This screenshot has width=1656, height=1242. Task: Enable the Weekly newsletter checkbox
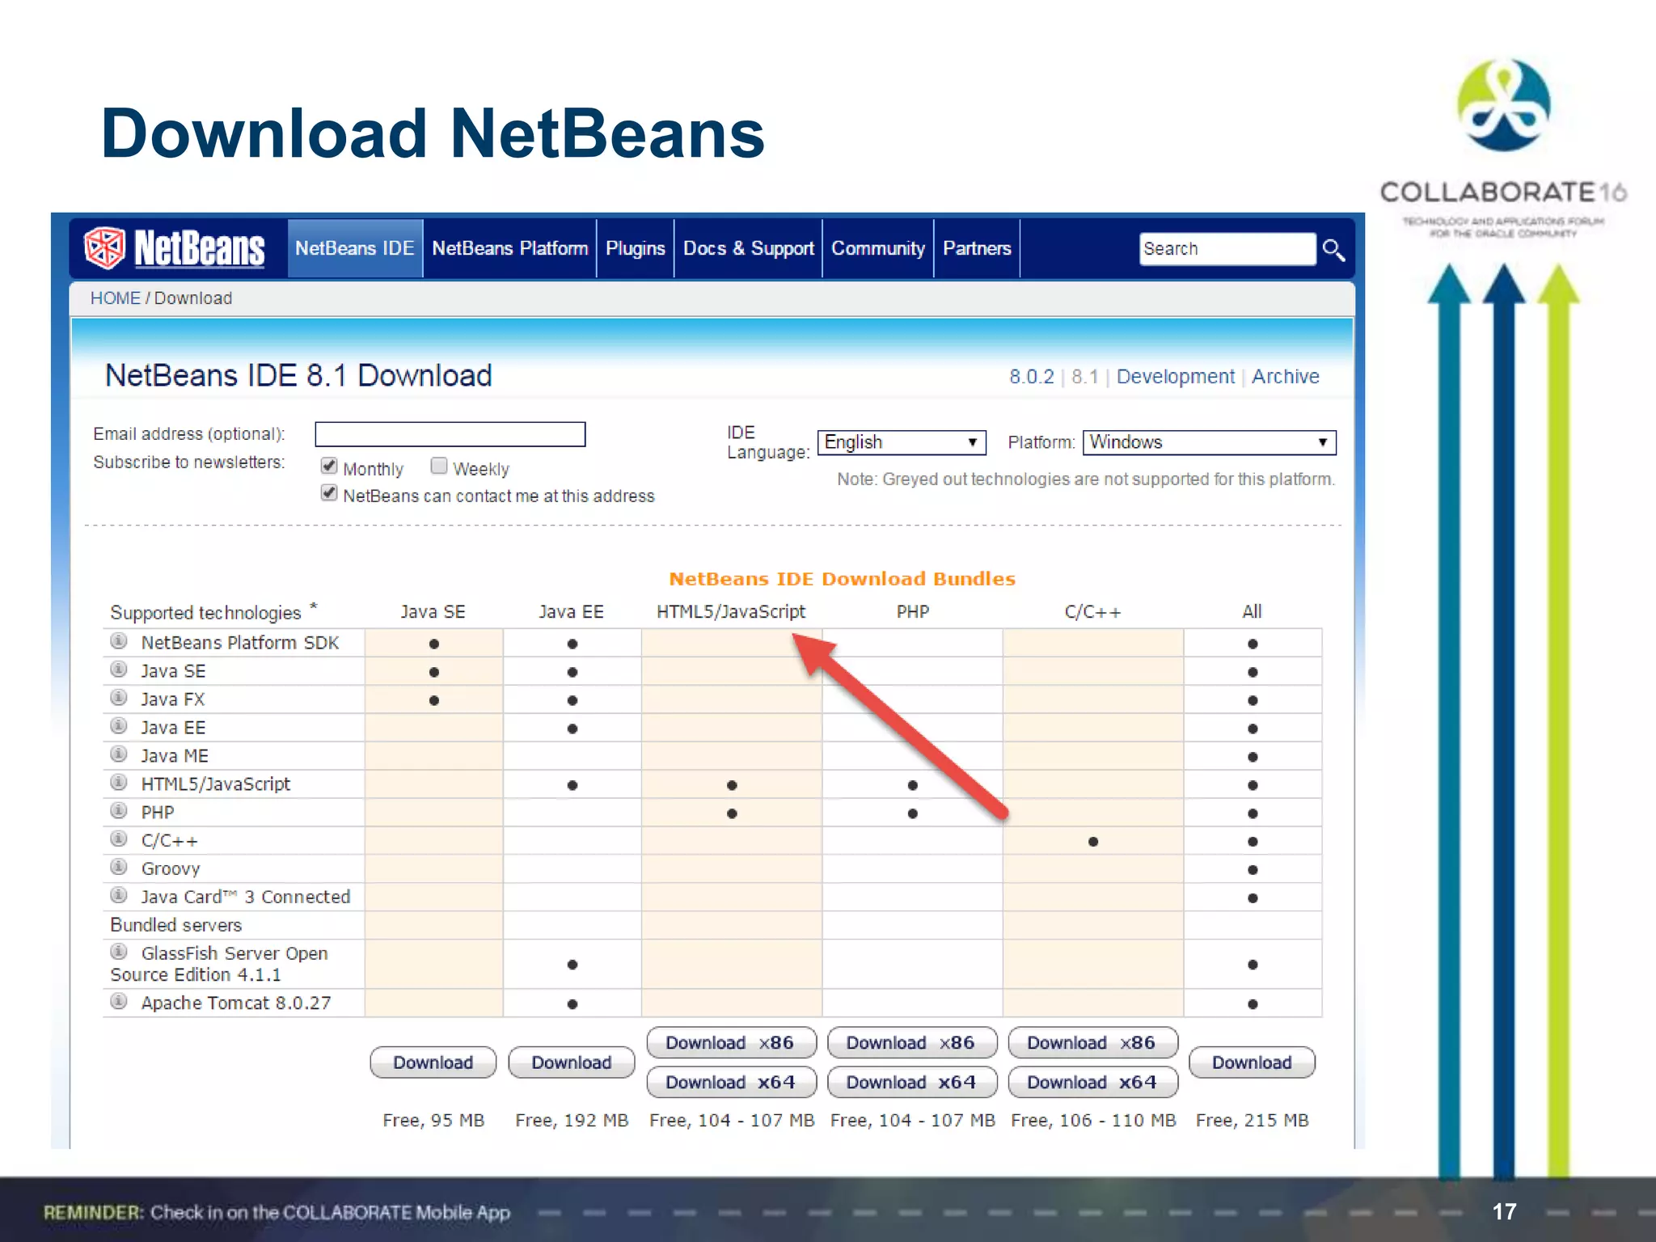tap(439, 466)
